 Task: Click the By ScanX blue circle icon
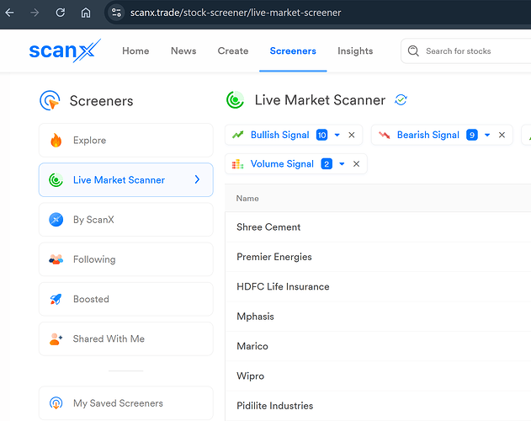[56, 220]
